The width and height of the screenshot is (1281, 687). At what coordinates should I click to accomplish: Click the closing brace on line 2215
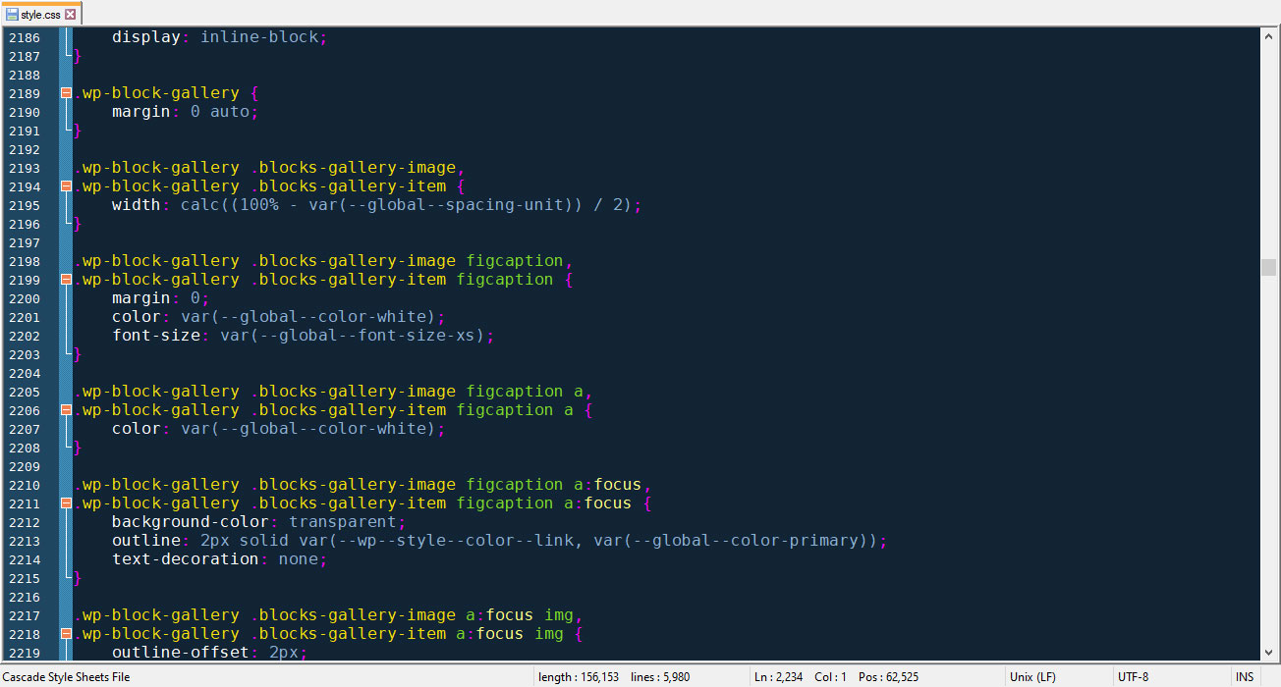78,578
